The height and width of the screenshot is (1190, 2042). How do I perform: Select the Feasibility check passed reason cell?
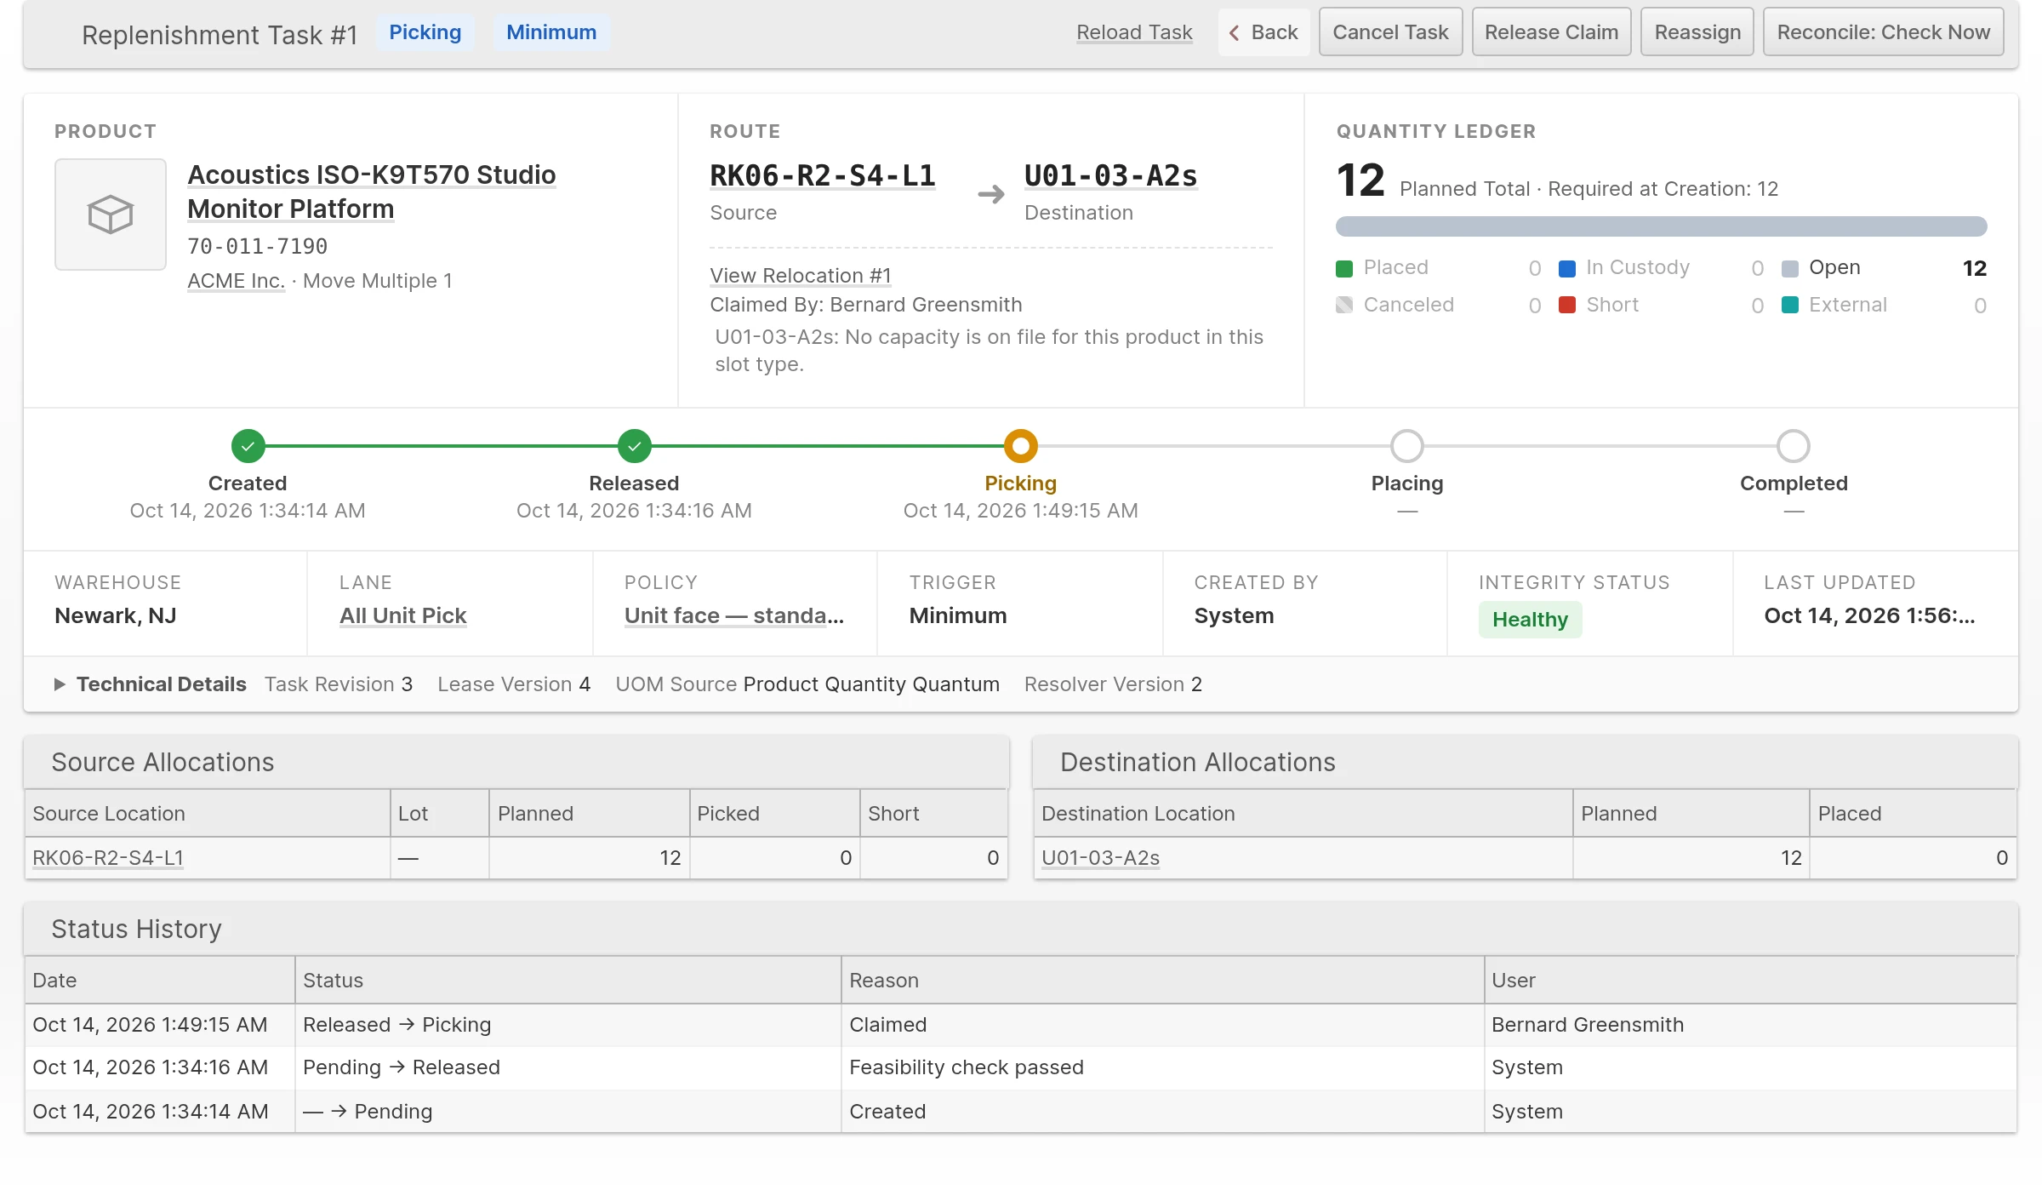[1162, 1067]
